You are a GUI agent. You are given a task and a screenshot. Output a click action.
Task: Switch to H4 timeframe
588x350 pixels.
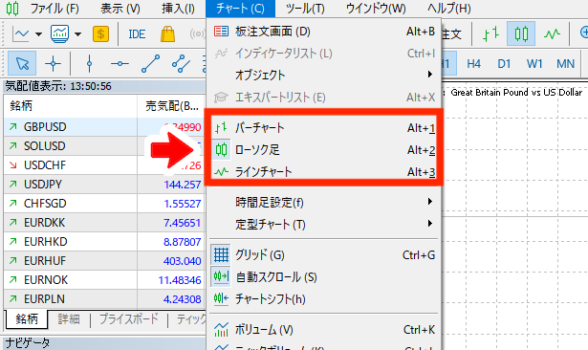click(x=473, y=64)
